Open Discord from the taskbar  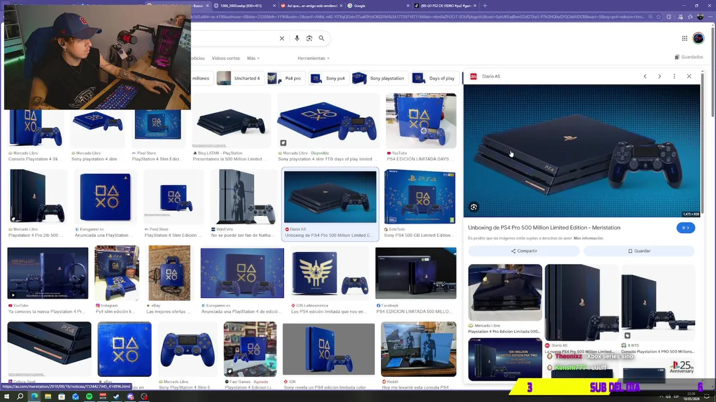[x=130, y=396]
